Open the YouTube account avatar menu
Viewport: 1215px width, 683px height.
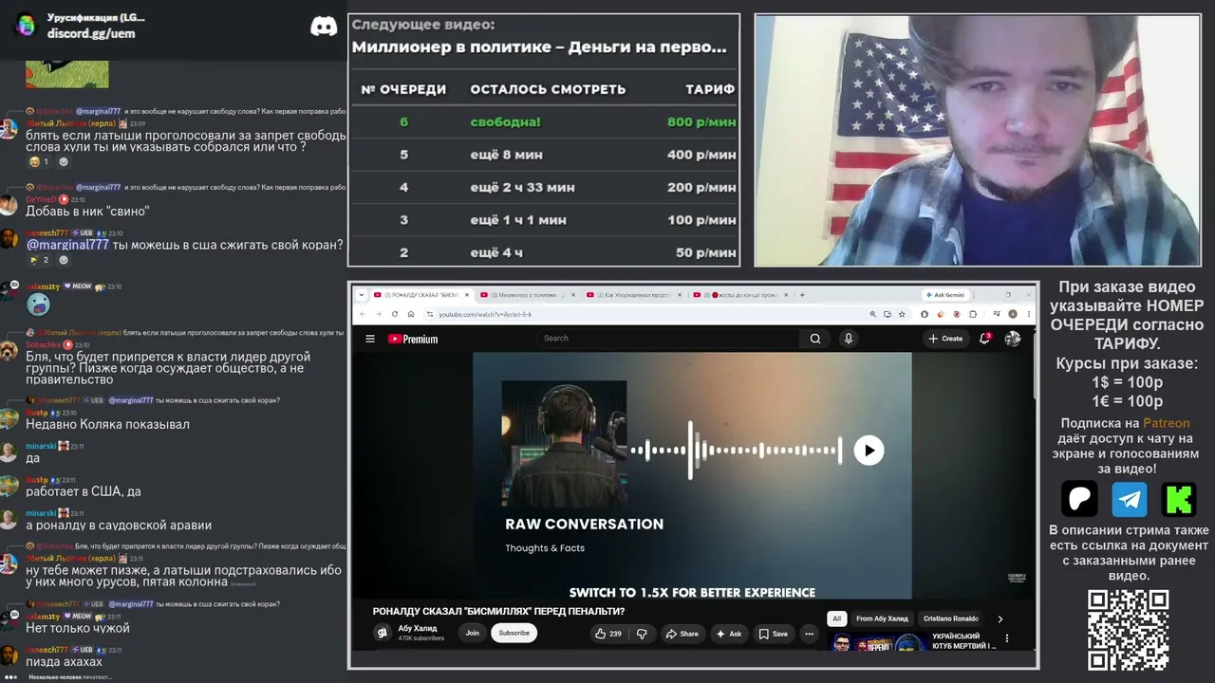pos(1013,339)
